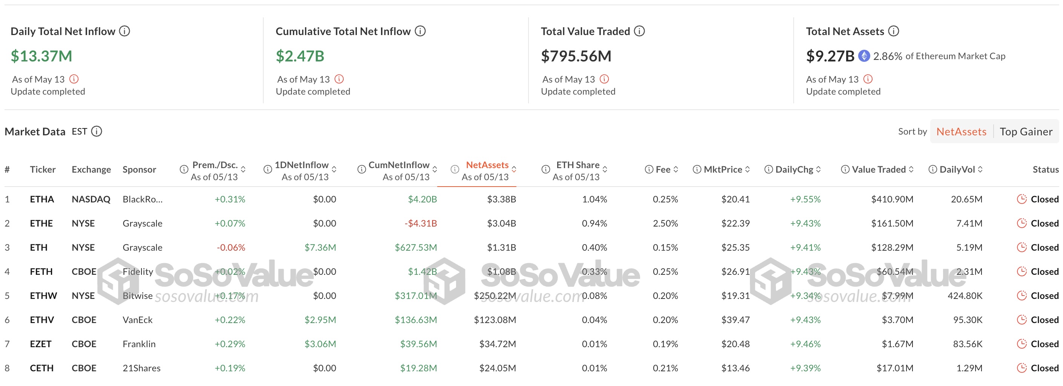
Task: Click info icon before Value Traded column header
Action: 845,170
